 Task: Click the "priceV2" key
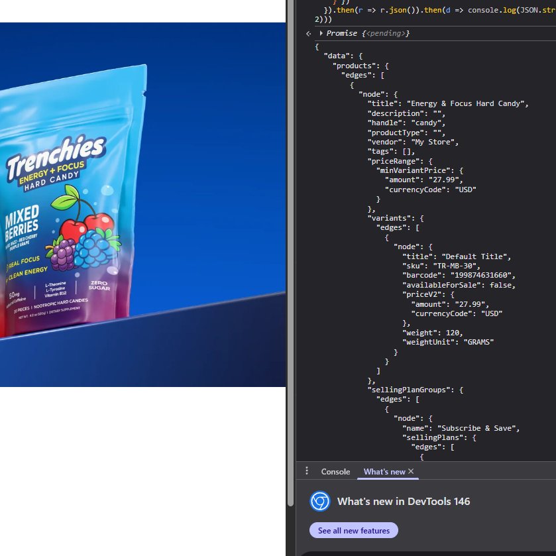pyautogui.click(x=423, y=294)
